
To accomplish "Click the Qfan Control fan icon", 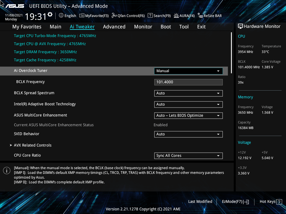I will (114, 16).
